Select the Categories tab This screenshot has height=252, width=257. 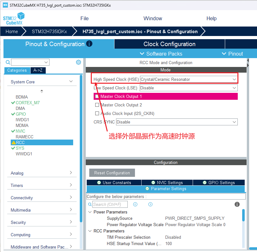pos(17,70)
